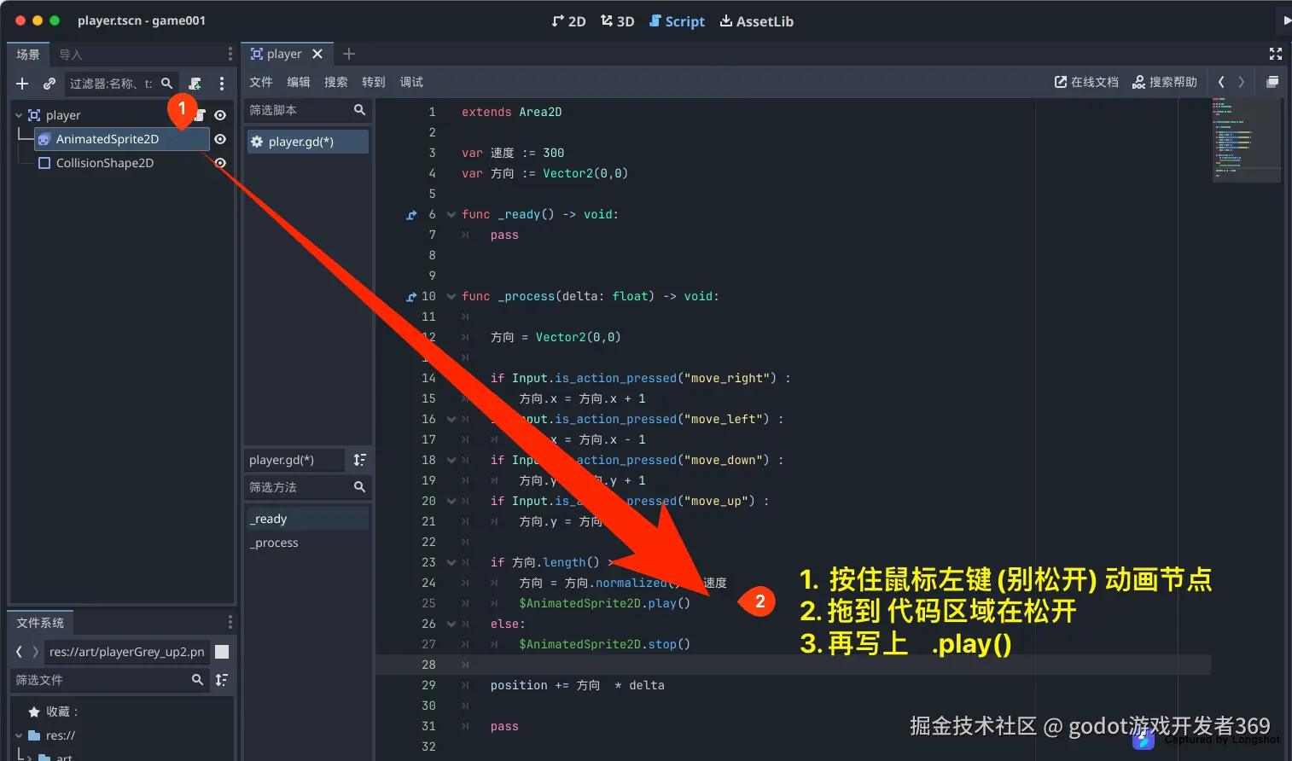Click the scene filter search field
This screenshot has height=761, width=1292.
[121, 84]
